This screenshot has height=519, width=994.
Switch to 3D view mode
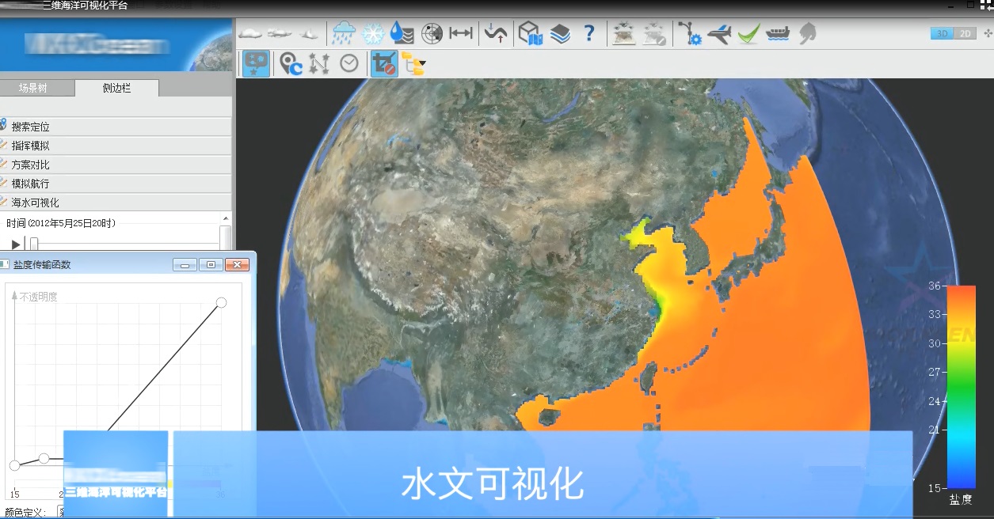[942, 34]
